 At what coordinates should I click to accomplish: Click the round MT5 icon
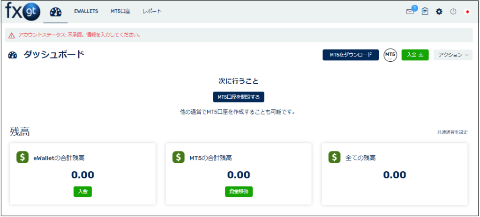pos(390,55)
